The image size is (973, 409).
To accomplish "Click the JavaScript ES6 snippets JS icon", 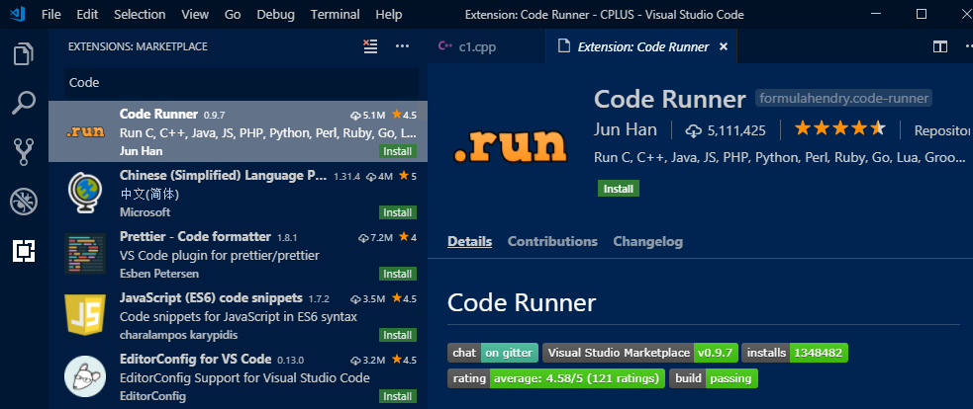I will pos(85,315).
